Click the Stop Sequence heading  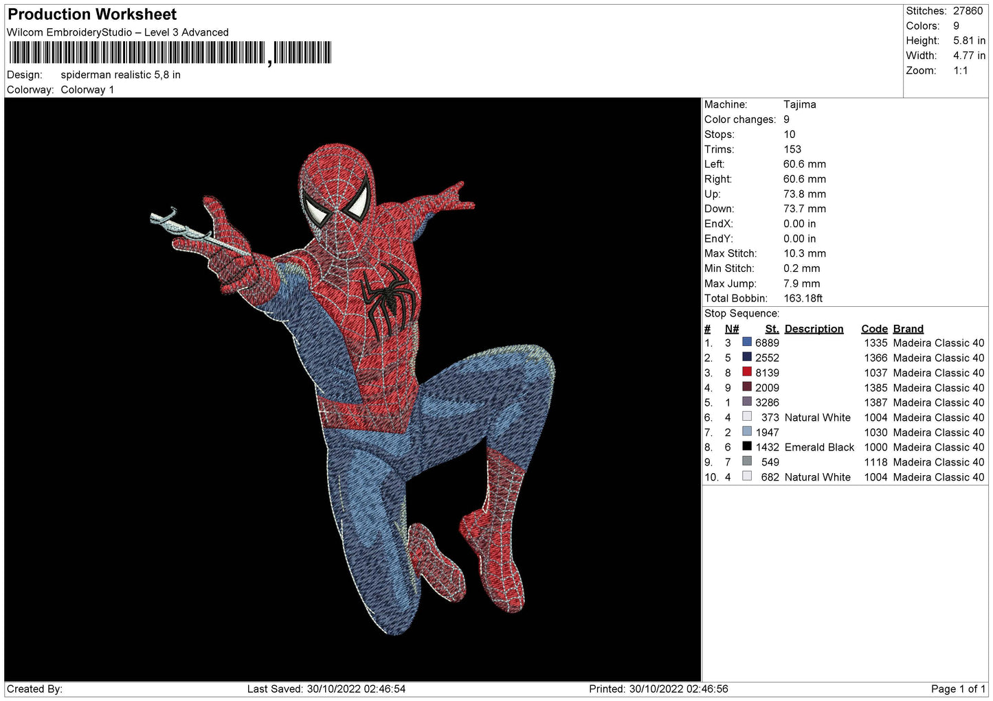(741, 314)
